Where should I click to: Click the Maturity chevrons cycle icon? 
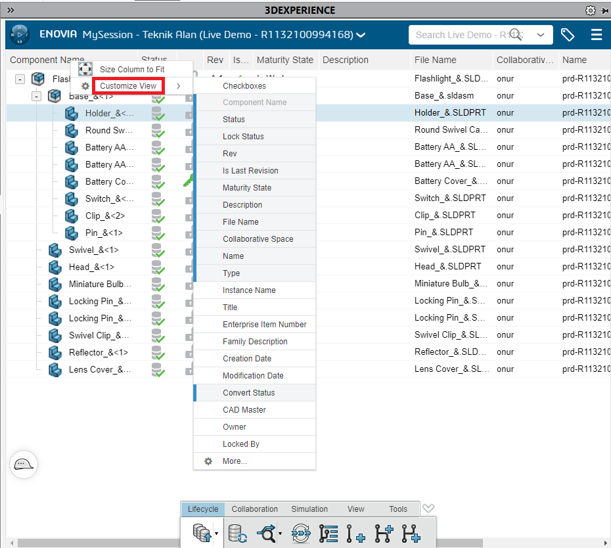(301, 532)
